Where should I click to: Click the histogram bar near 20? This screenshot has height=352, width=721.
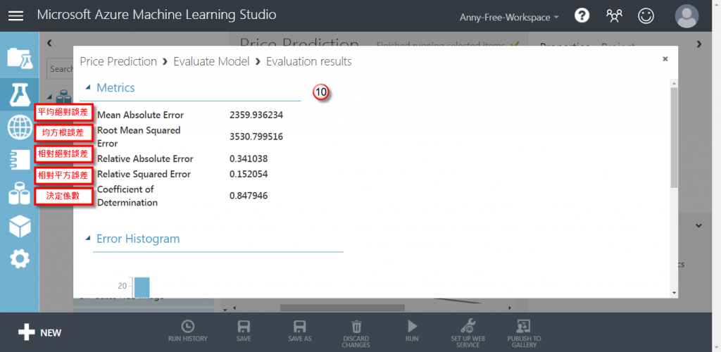(142, 287)
